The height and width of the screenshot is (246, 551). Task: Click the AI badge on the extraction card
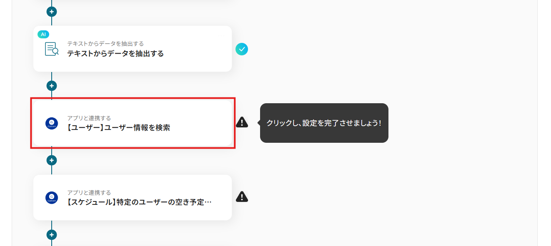tap(43, 34)
